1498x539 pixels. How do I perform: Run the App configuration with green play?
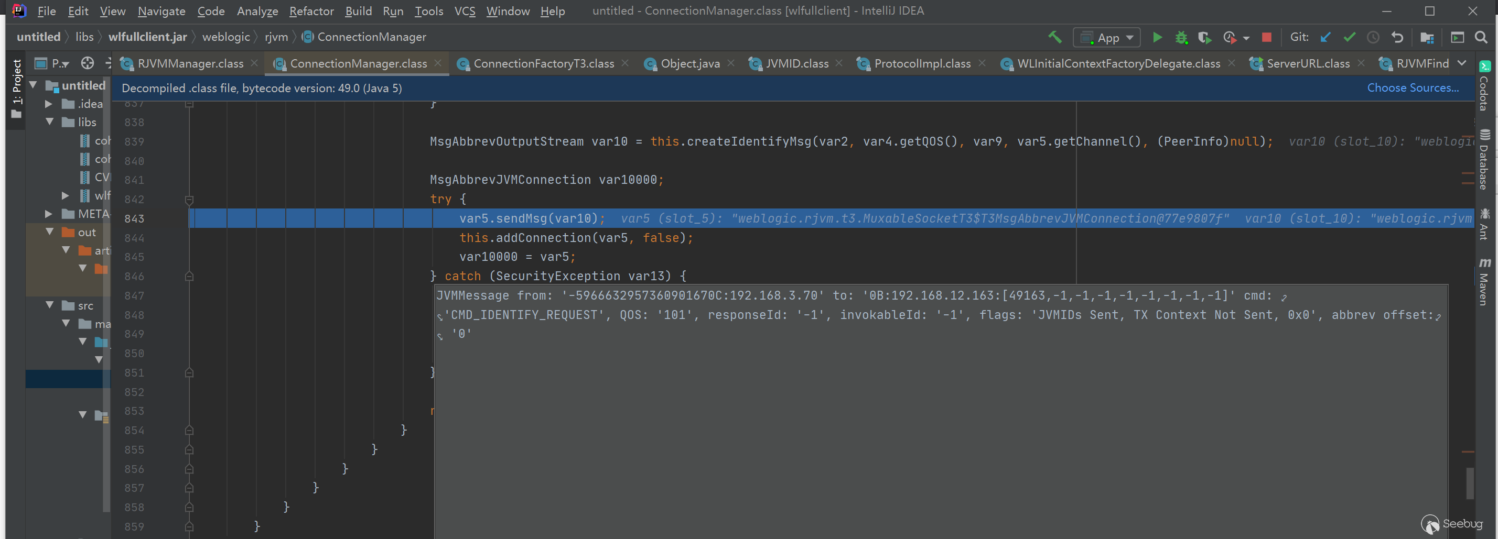[x=1157, y=37]
